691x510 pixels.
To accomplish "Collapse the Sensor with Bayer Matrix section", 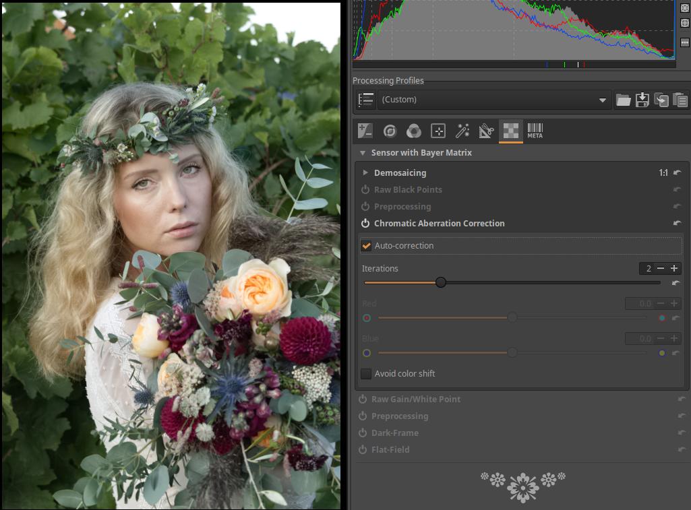I will pyautogui.click(x=362, y=153).
